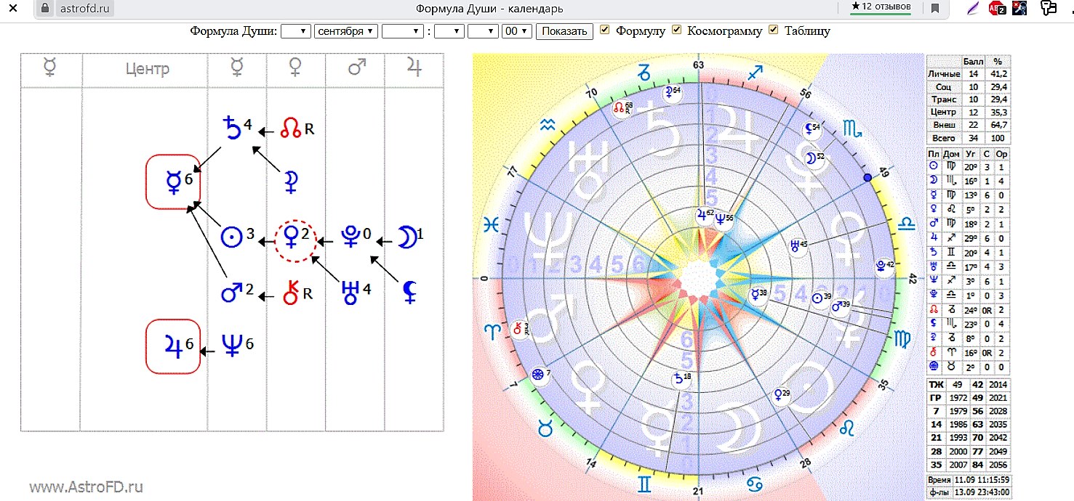Click the Время 11.09 11:15:59 cell
The height and width of the screenshot is (501, 1074).
tap(968, 481)
